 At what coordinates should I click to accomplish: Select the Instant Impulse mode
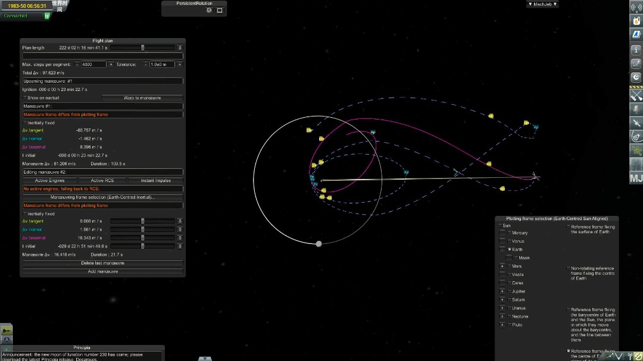pyautogui.click(x=155, y=180)
